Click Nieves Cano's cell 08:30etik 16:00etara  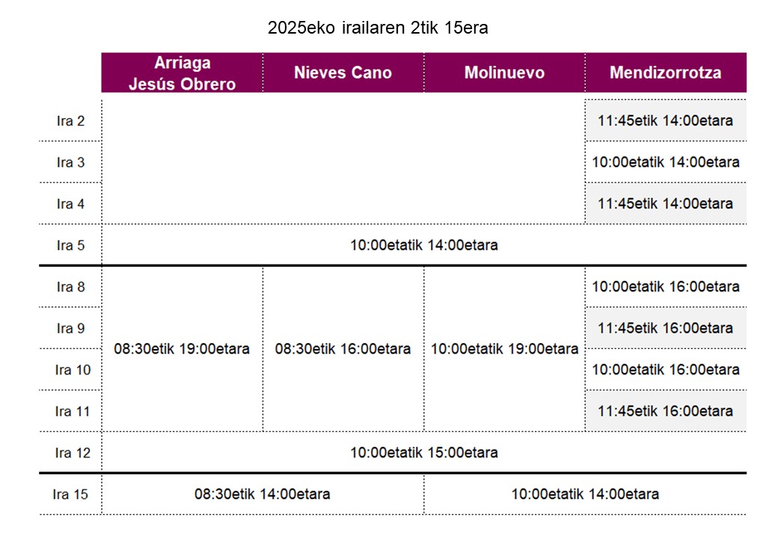tap(343, 349)
